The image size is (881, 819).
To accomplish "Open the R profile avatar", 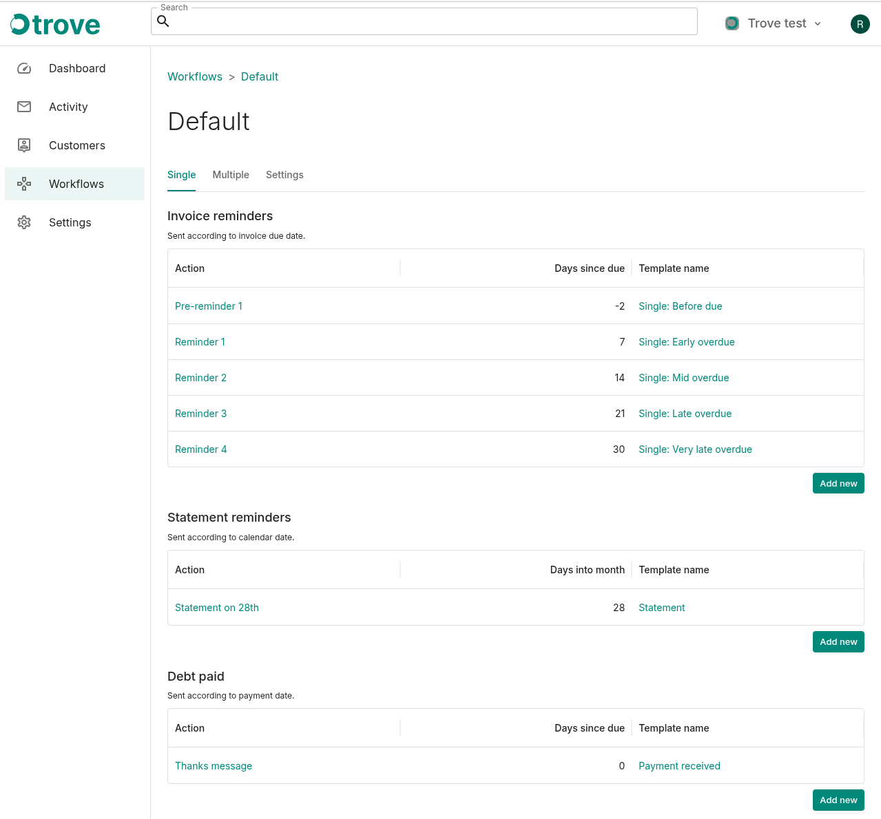I will [860, 23].
